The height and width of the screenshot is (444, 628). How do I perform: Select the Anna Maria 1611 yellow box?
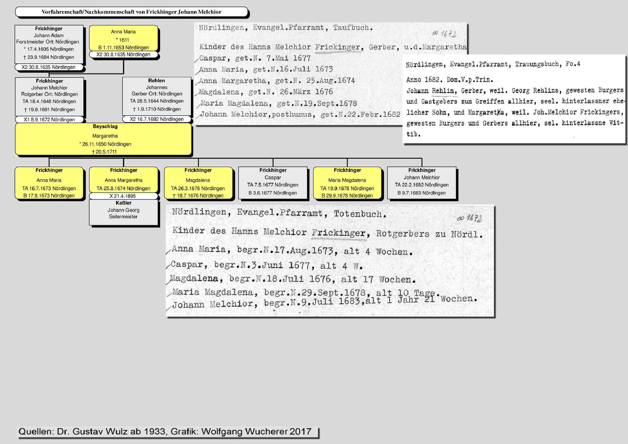coord(123,38)
